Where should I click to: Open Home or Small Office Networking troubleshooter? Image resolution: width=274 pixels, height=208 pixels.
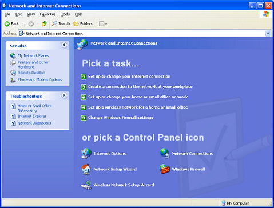35,108
